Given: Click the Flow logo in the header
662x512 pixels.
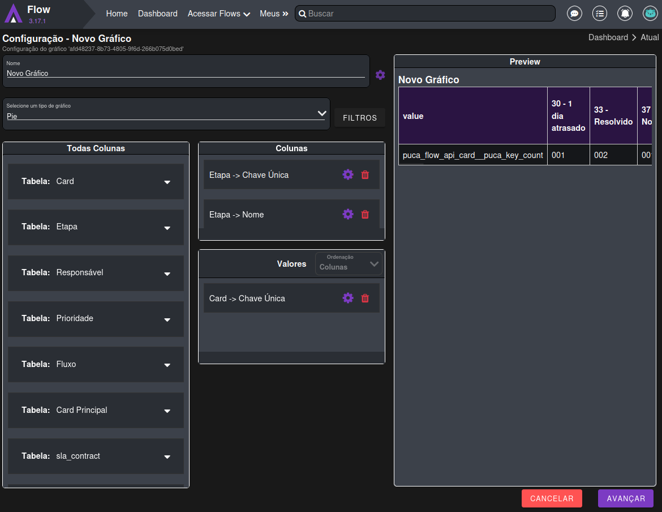Looking at the screenshot, I should tap(14, 14).
